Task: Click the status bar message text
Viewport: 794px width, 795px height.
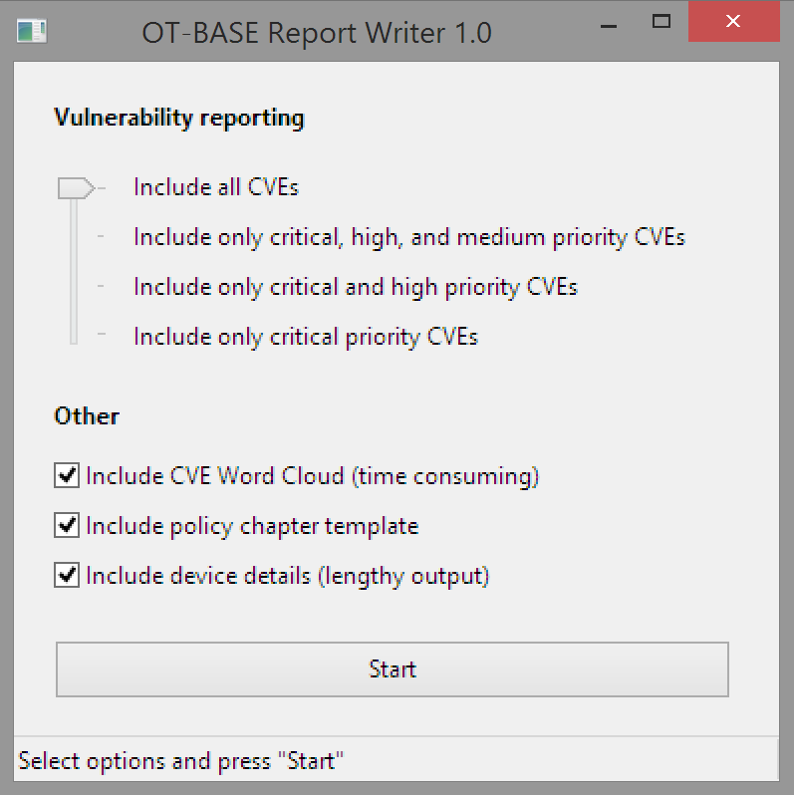Action: coord(181,761)
